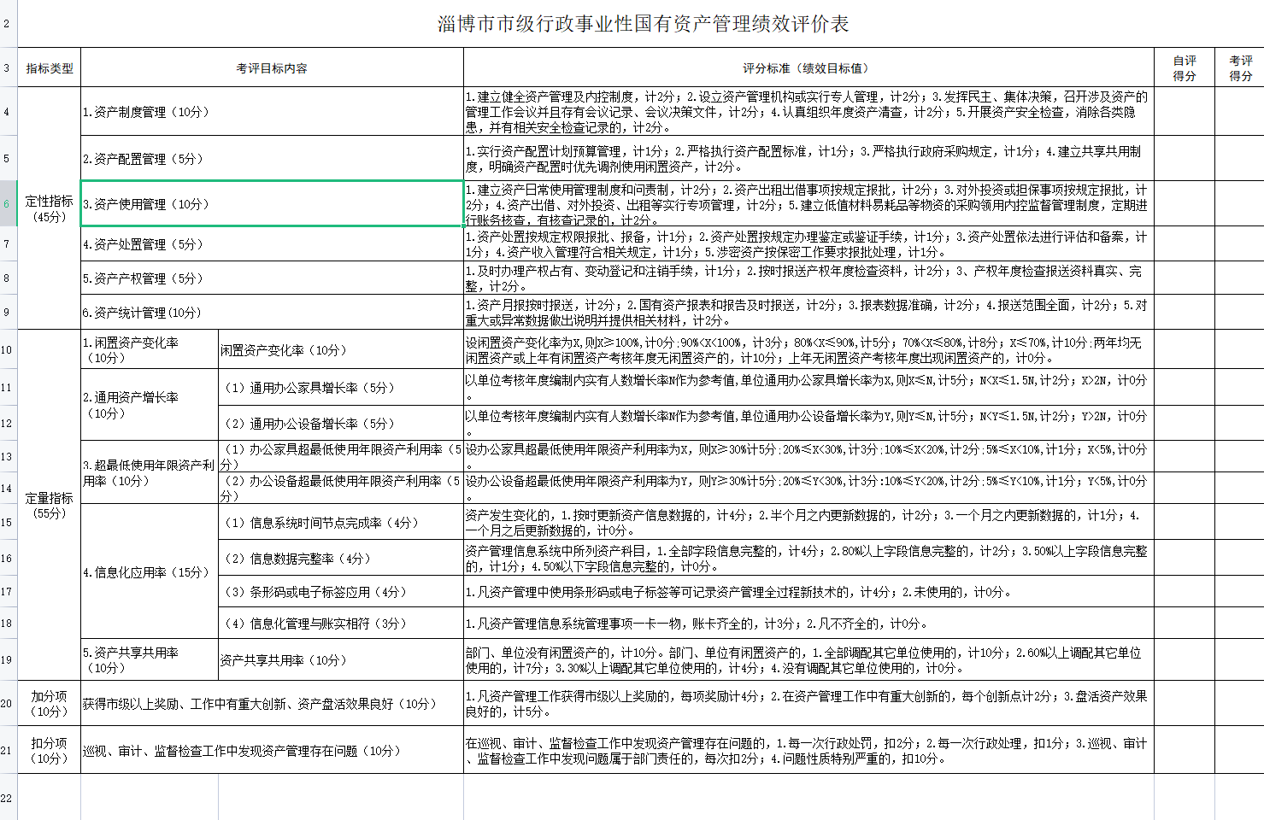This screenshot has width=1264, height=820.
Task: Click the highlighted row 6 header
Action: click(x=9, y=203)
